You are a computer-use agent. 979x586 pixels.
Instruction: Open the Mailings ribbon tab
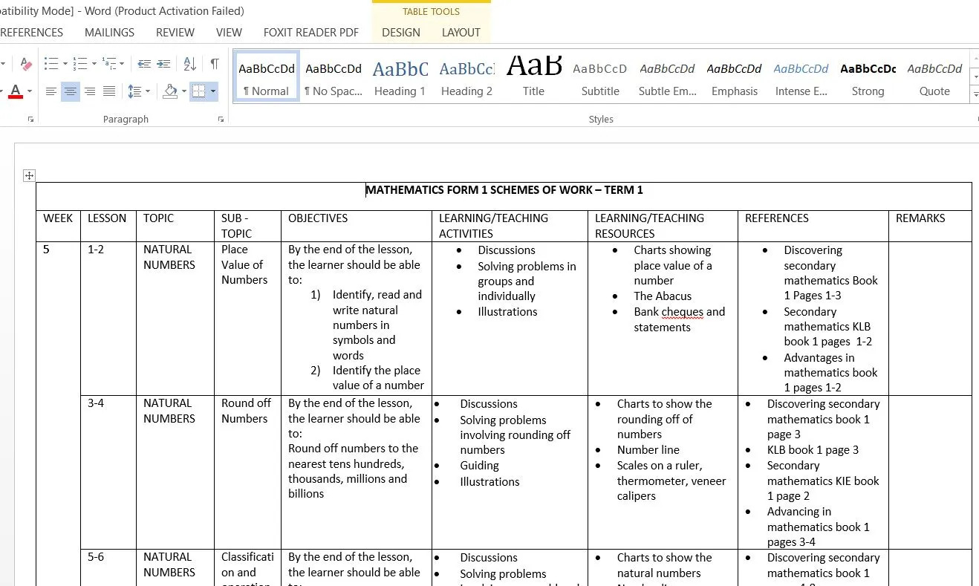pos(109,33)
